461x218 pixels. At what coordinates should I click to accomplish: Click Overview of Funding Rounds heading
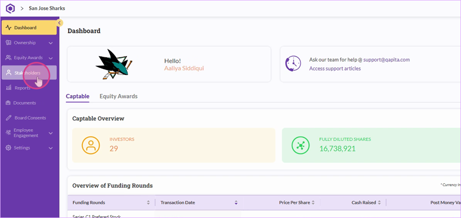click(x=113, y=186)
